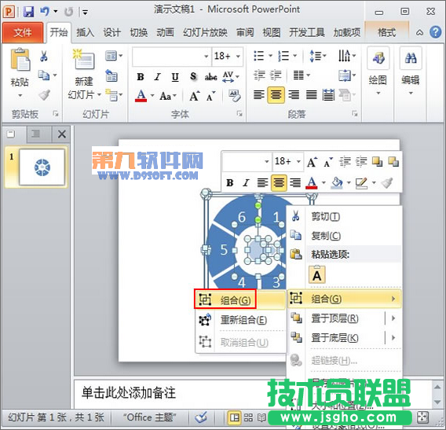Click 重新组合(E) regroup in submenu
Screen dimensions: 446x430
point(240,320)
